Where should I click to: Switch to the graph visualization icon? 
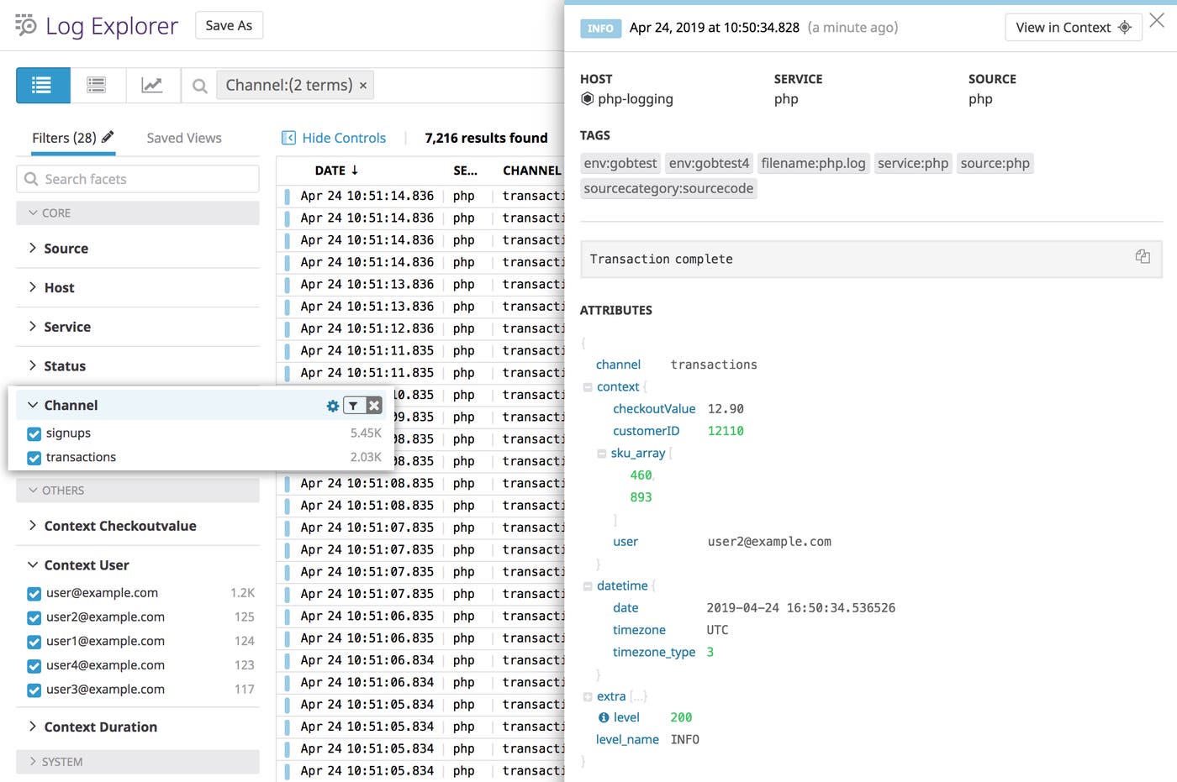(x=153, y=85)
